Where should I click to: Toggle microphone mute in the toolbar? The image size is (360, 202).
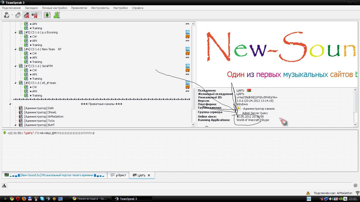click(26, 15)
